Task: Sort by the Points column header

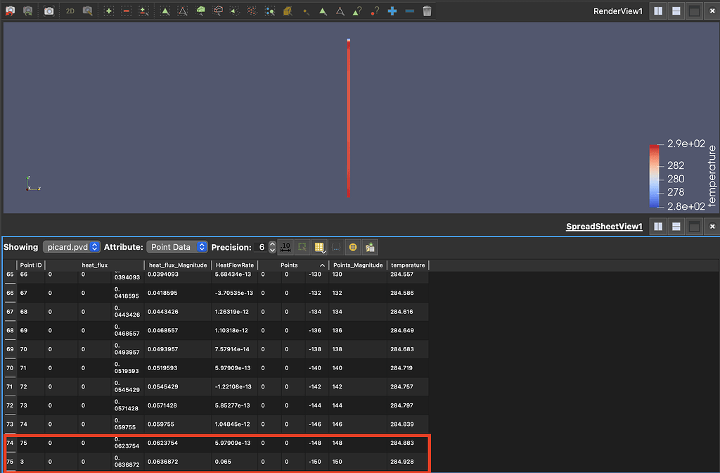Action: click(293, 265)
